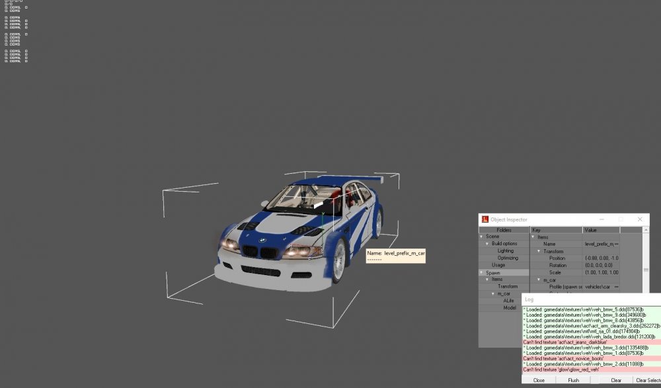Collapse Items arrow in Key column
Screen dimensions: 661x388
tap(533, 237)
